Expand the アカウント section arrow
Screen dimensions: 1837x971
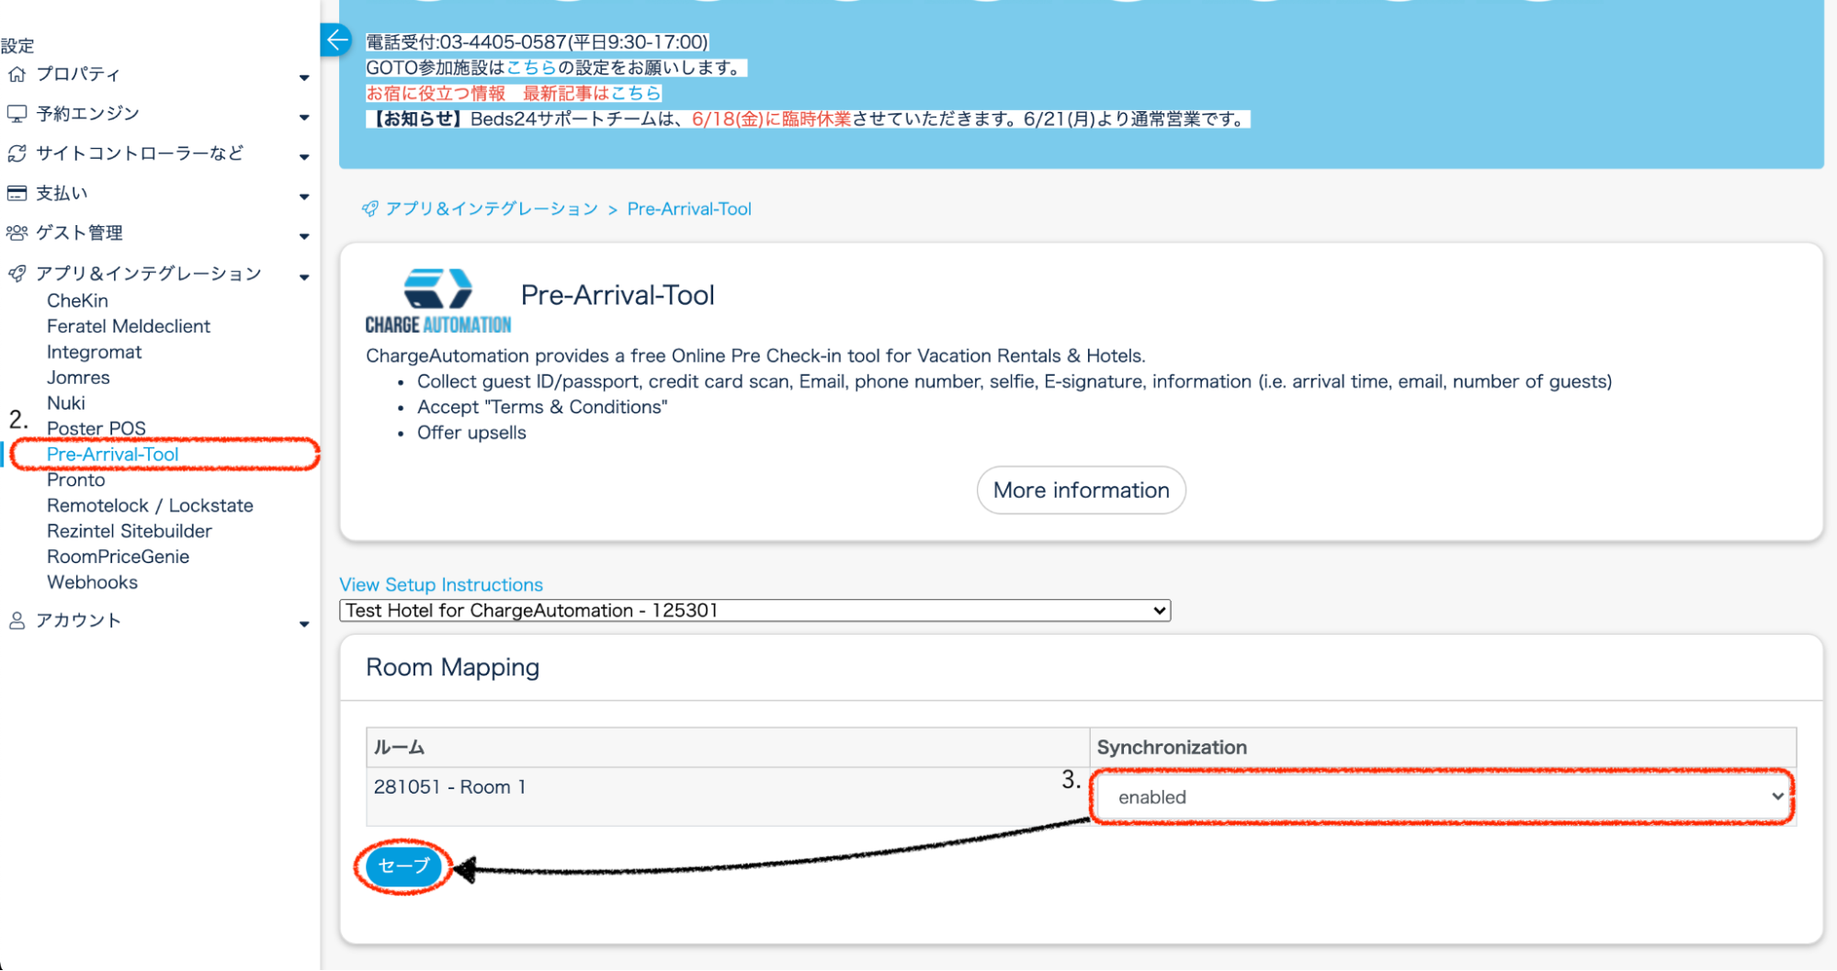tap(304, 625)
